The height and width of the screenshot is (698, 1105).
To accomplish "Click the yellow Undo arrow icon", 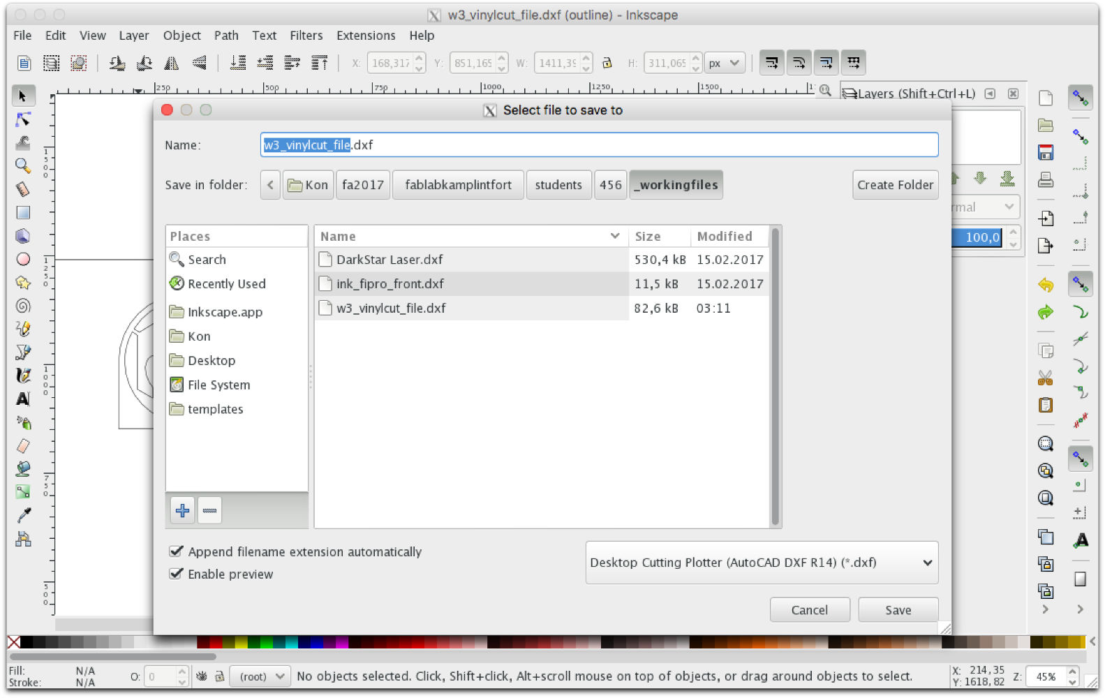I will [x=1046, y=285].
